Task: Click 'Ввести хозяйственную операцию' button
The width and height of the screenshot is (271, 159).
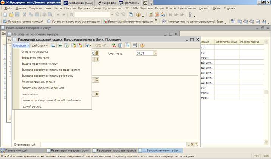Action: 128,22
